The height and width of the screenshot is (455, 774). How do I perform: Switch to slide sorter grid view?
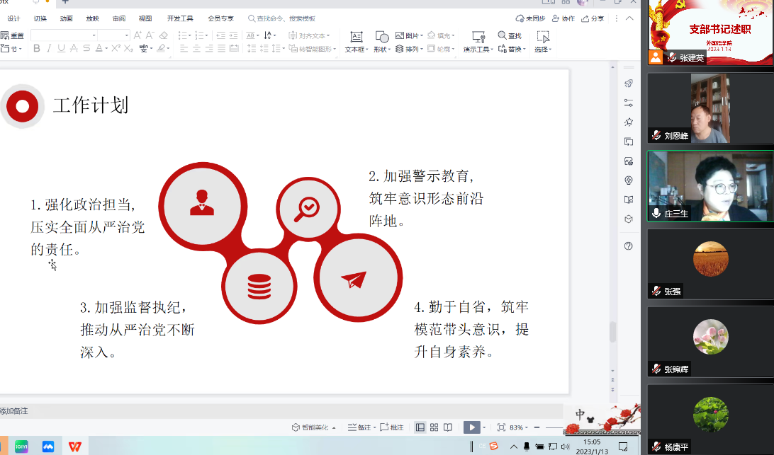[434, 427]
